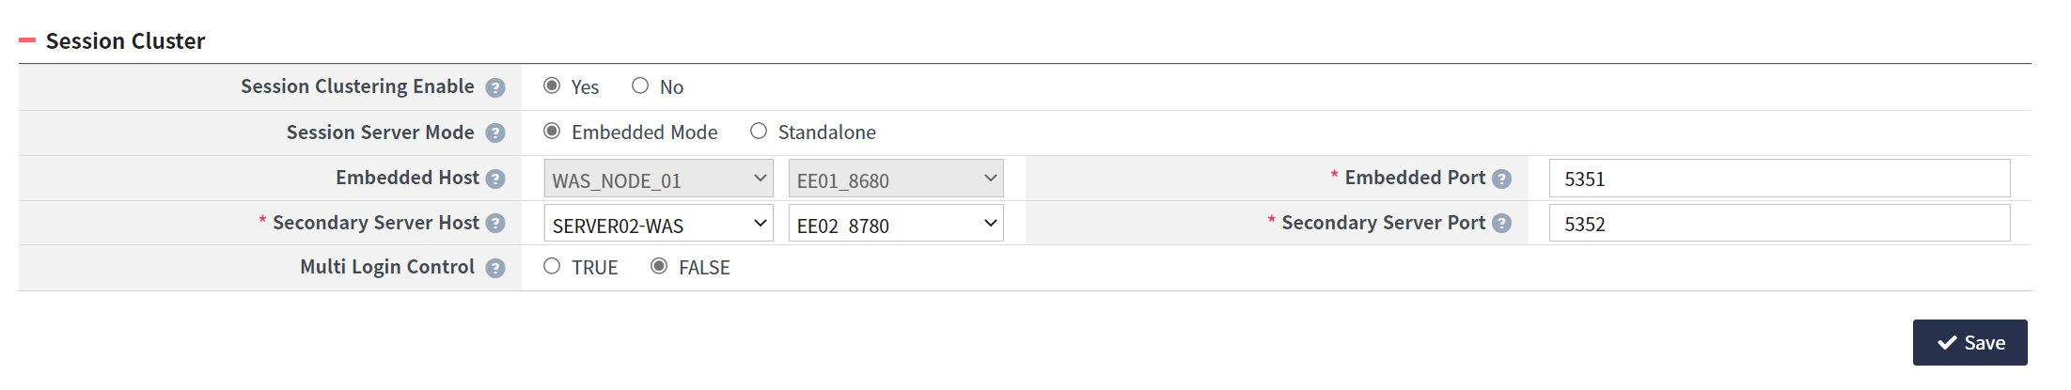The image size is (2071, 390).
Task: Set Multi Login Control to TRUE
Action: pyautogui.click(x=552, y=266)
